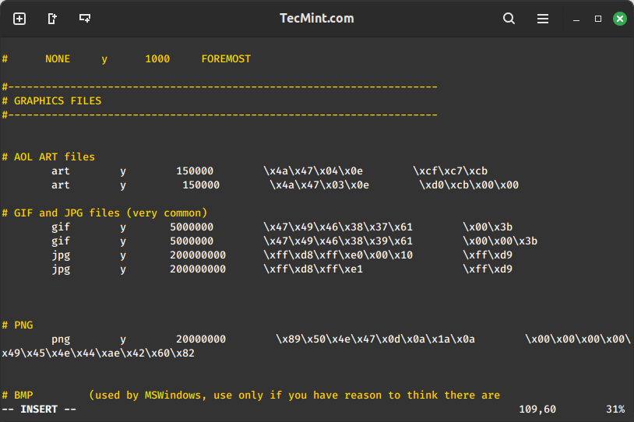Screen dimensions: 634x422
Task: Click the first gif row's 5000000 size
Action: pos(192,227)
